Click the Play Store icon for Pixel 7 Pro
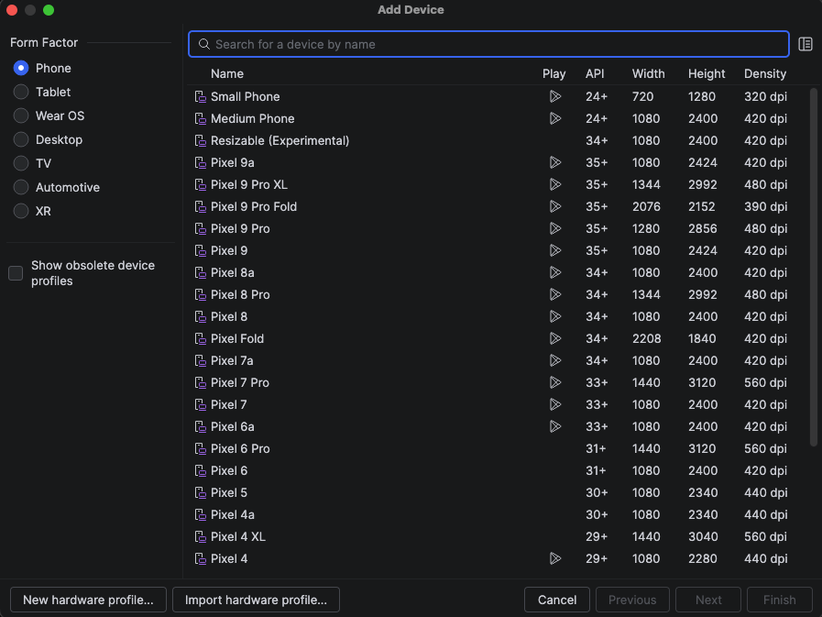The width and height of the screenshot is (822, 617). point(555,382)
